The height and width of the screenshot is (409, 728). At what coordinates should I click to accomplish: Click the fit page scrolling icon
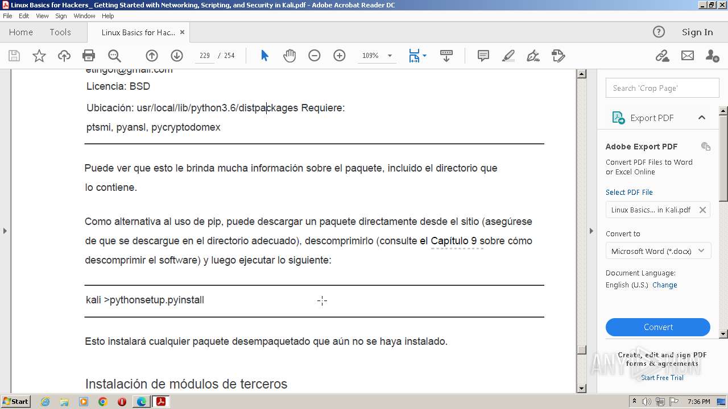tap(414, 56)
